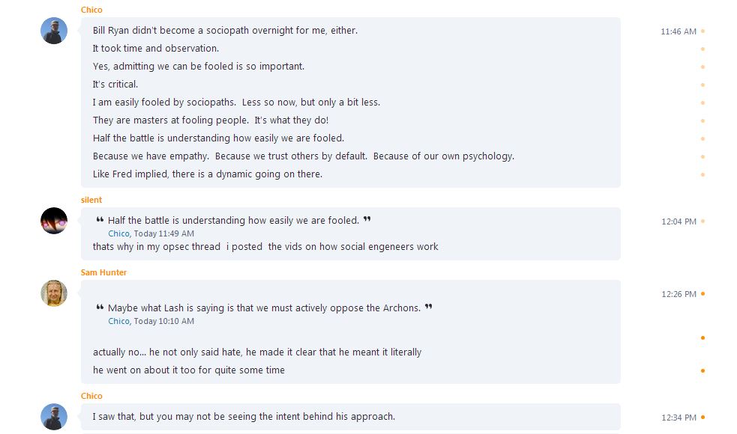Image resolution: width=737 pixels, height=434 pixels.
Task: Open silent's dark avatar picture
Action: [x=54, y=221]
